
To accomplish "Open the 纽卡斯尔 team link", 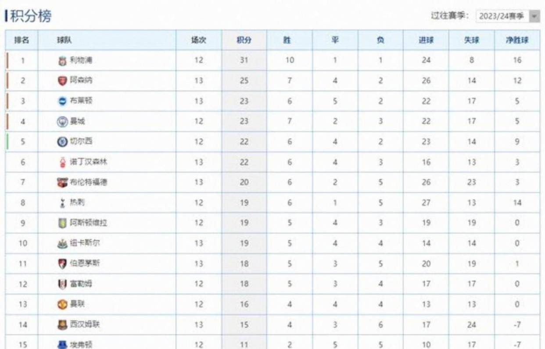I will 82,243.
